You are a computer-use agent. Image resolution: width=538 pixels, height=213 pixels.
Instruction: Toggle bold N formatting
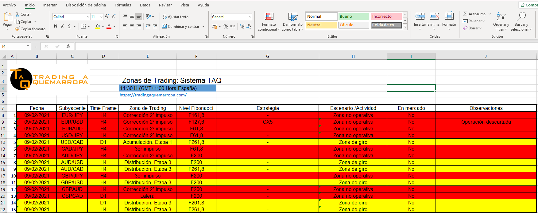click(x=56, y=26)
